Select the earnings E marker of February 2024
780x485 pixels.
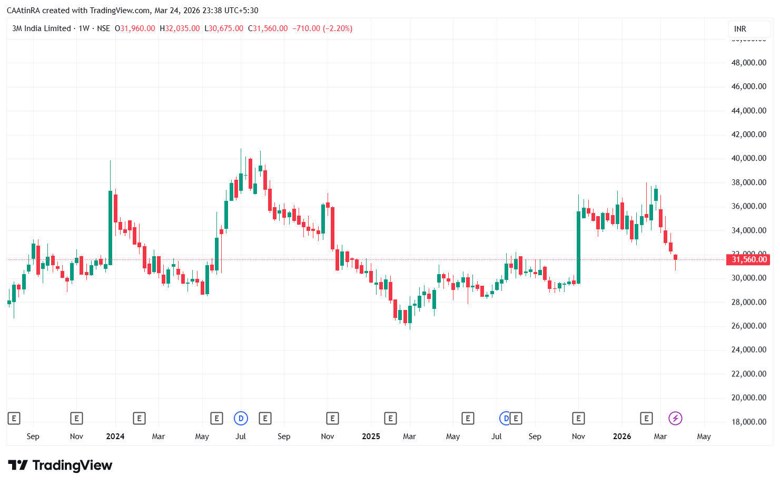(139, 419)
